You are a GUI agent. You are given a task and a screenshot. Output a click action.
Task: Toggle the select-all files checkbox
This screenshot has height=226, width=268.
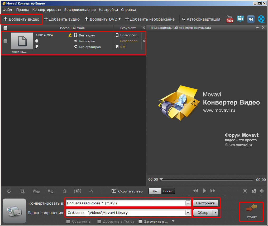(6, 28)
